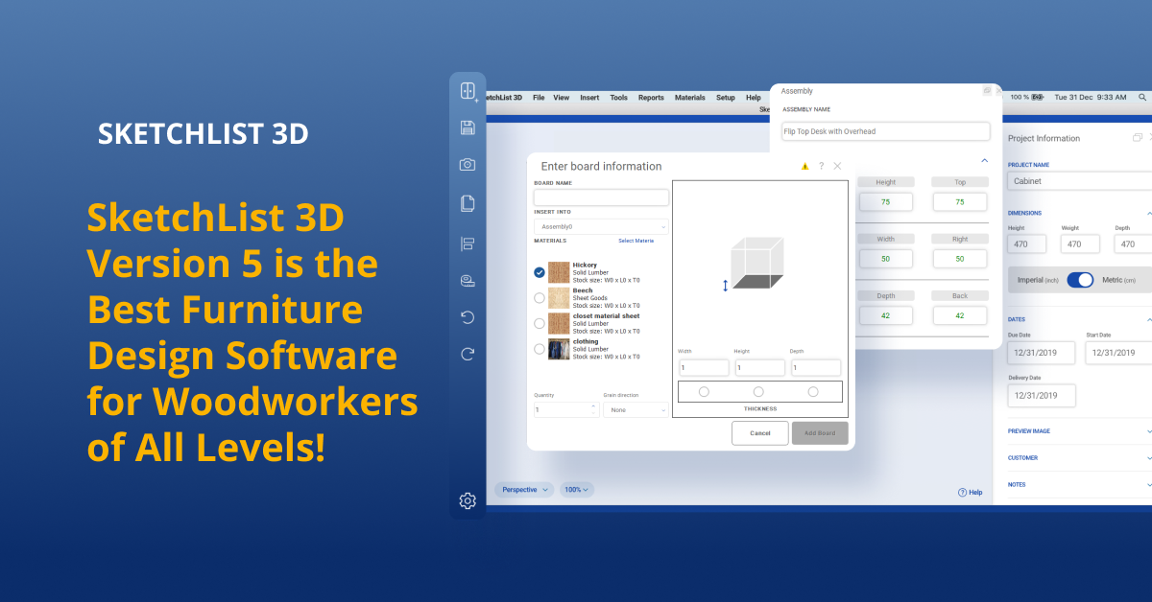Open settings gear at sidebar bottom
Viewport: 1152px width, 602px height.
pos(468,500)
